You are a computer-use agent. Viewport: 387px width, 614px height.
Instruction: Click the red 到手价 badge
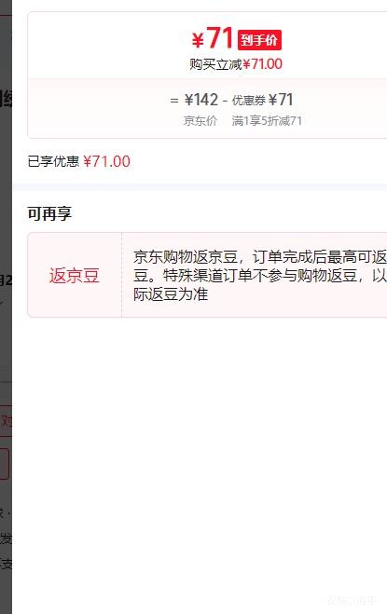[x=259, y=40]
